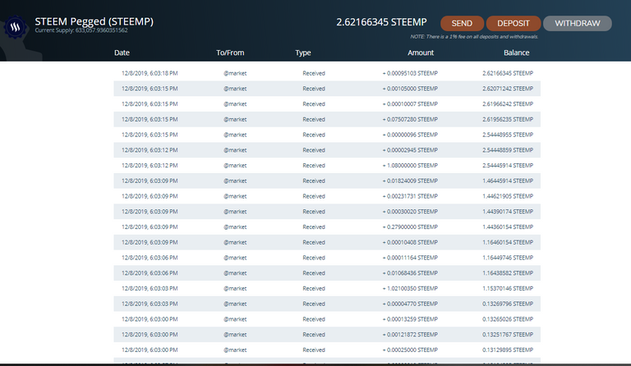Click amount + 0.00010408 STEEMP

coord(410,243)
